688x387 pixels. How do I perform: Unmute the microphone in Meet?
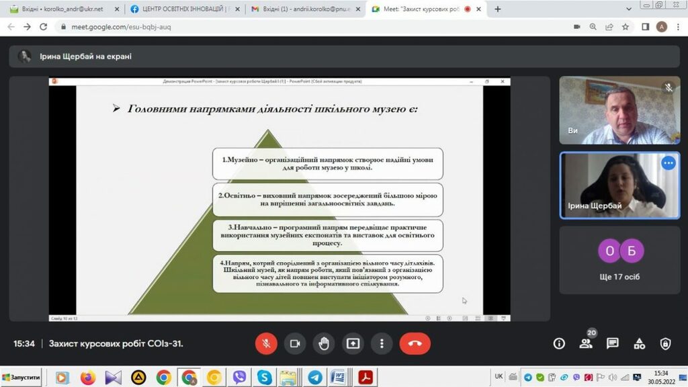(266, 343)
